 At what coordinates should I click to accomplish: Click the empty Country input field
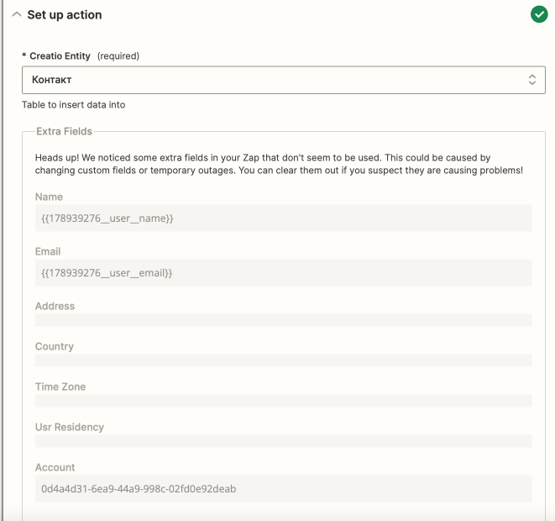(283, 360)
